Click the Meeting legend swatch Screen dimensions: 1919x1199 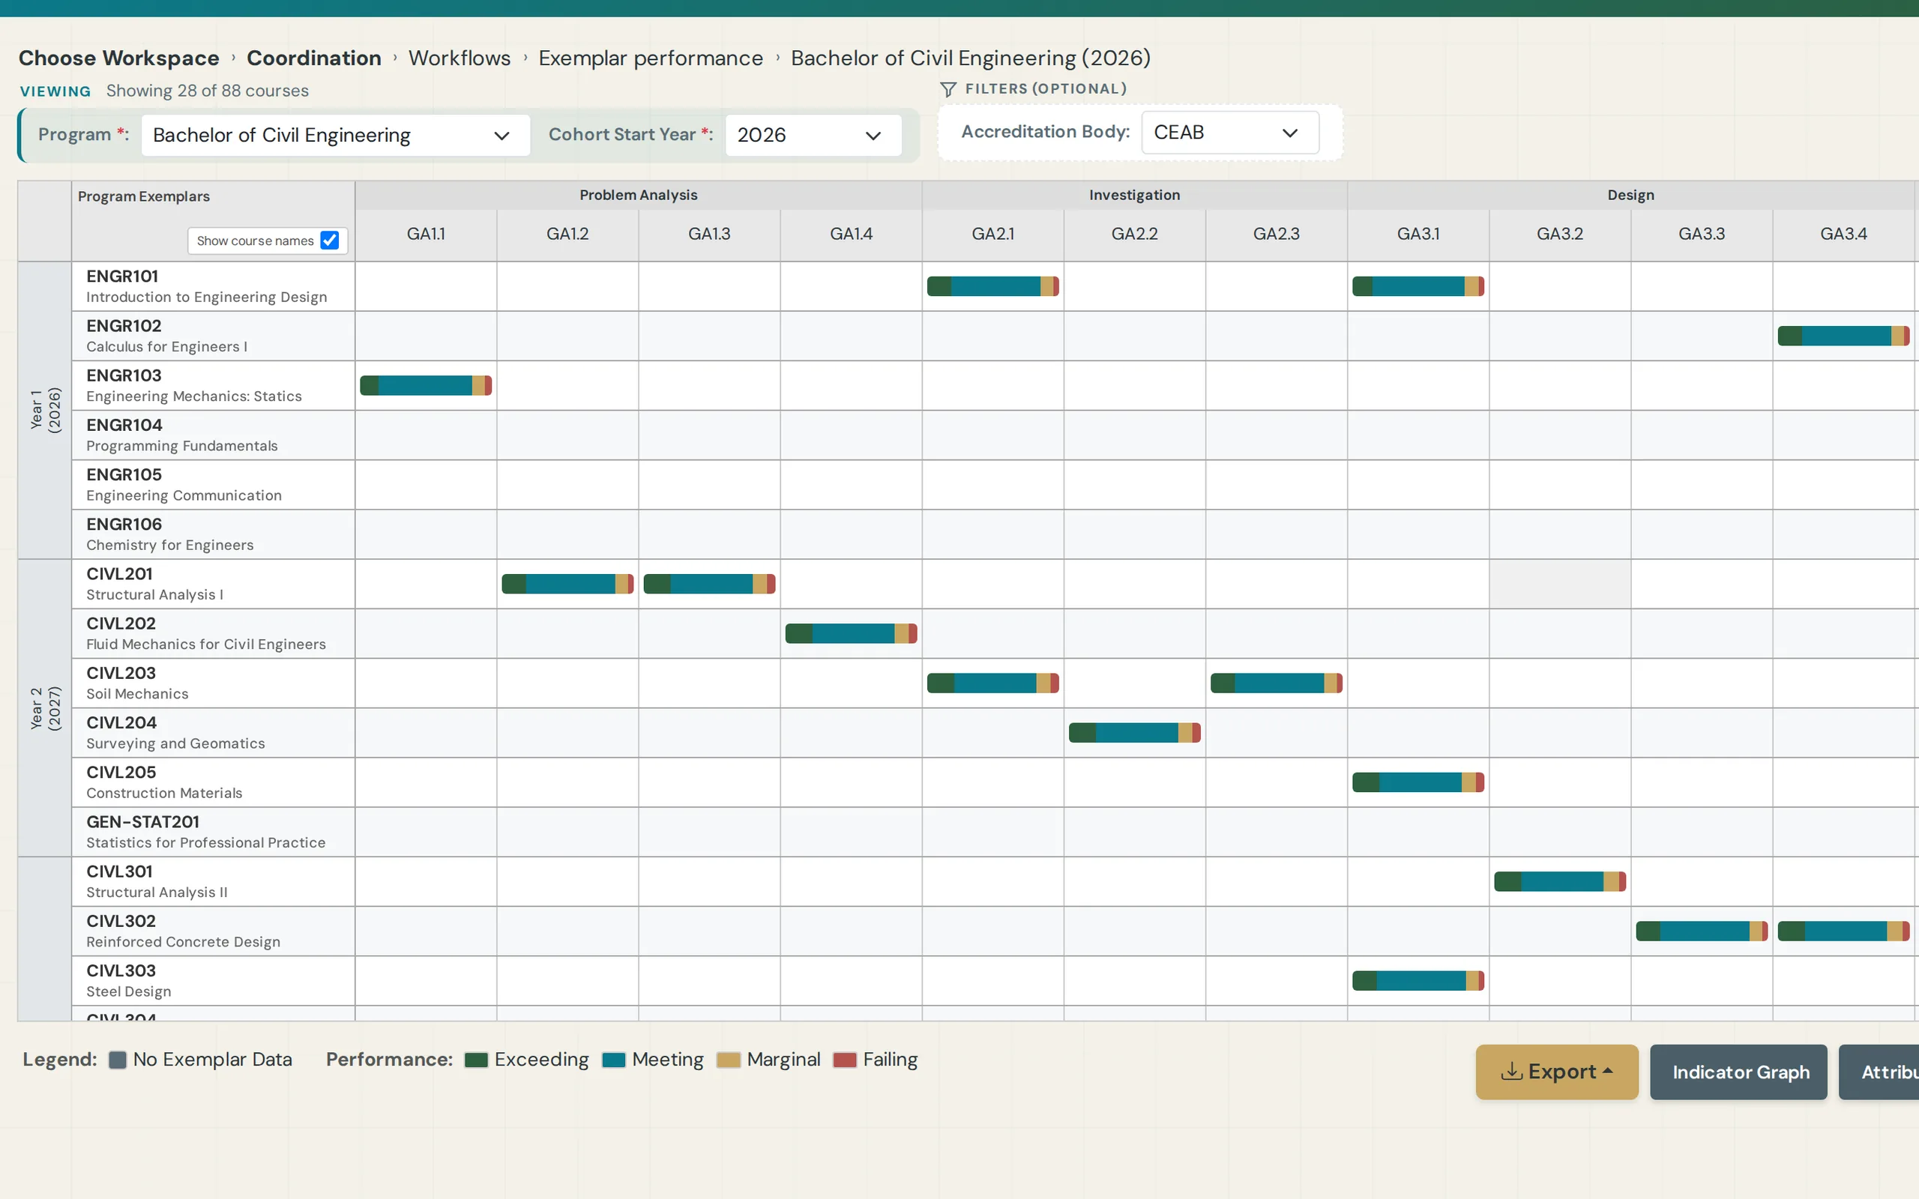614,1060
